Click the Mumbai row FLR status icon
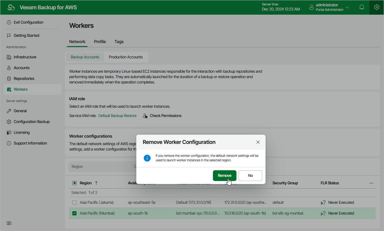Image resolution: width=384 pixels, height=231 pixels. pos(323,213)
